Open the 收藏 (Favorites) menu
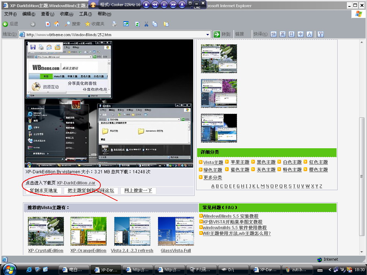This screenshot has height=275, width=367. (66, 14)
